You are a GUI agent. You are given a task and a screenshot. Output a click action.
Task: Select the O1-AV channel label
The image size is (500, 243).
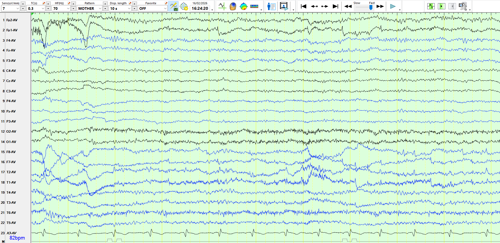click(x=11, y=142)
